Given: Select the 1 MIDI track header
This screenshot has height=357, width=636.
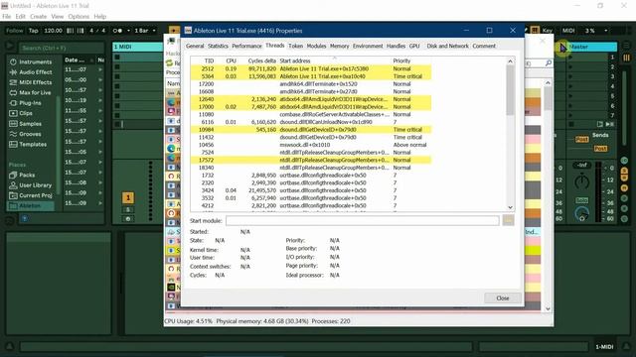Looking at the screenshot, I should point(137,47).
